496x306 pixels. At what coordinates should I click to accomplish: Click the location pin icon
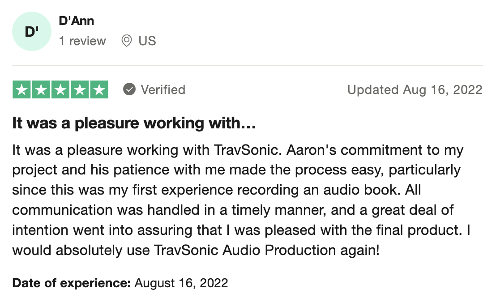click(x=127, y=41)
